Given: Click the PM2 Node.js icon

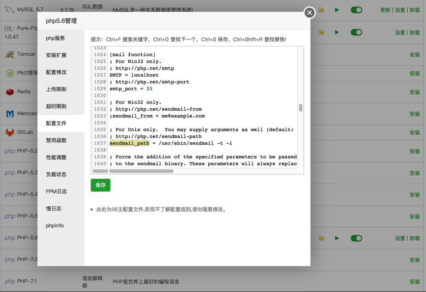Looking at the screenshot, I should [x=10, y=73].
